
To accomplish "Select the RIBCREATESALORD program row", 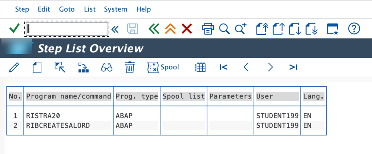I will click(x=166, y=126).
